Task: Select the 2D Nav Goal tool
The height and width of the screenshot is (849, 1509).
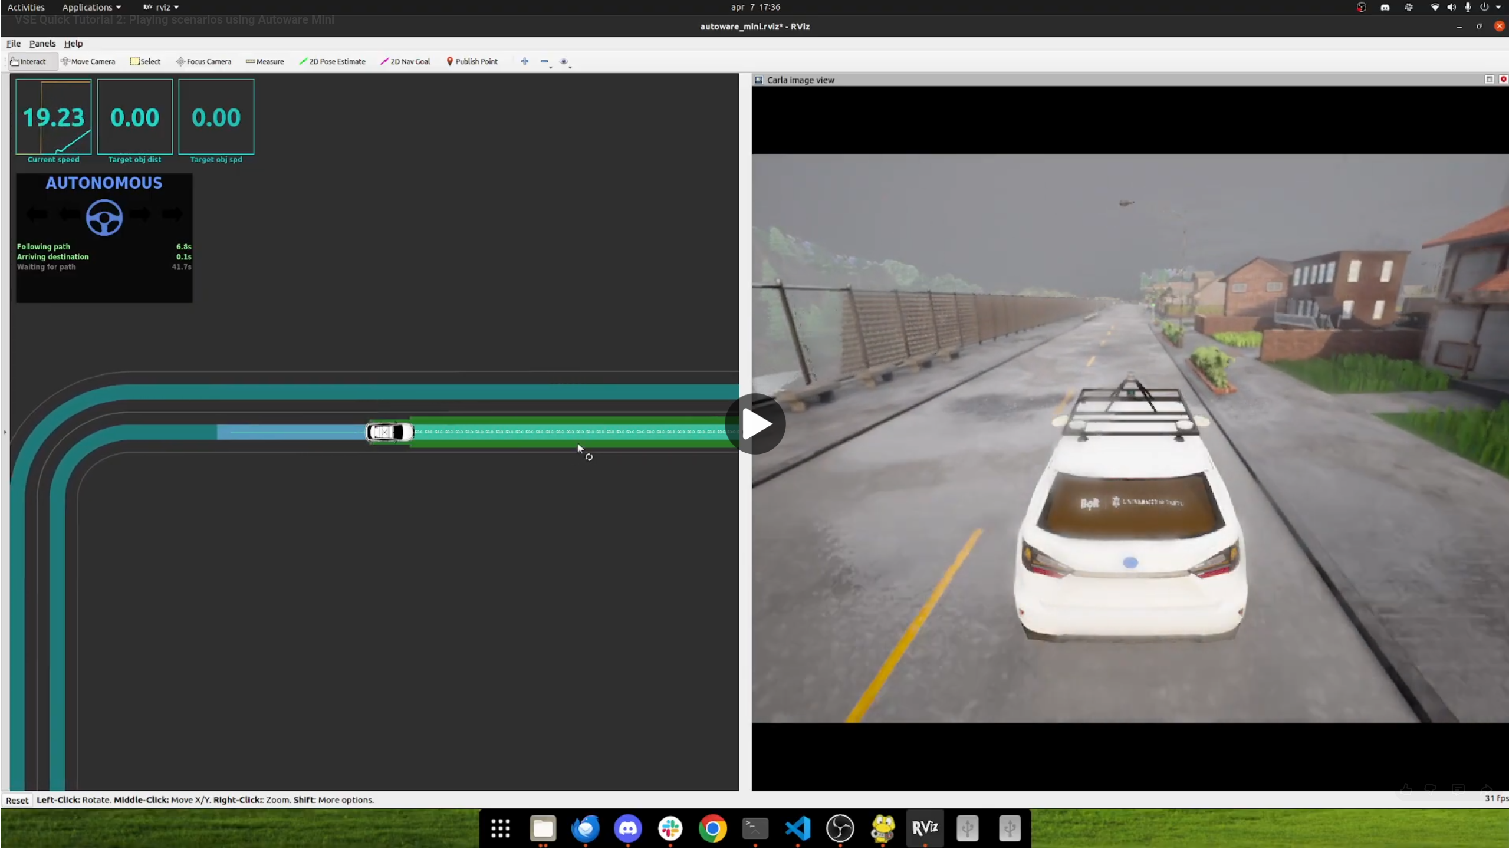Action: pyautogui.click(x=405, y=61)
